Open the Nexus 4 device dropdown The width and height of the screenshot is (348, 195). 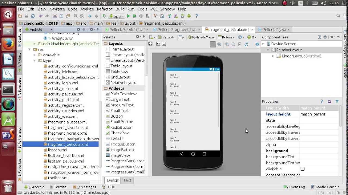pos(167,37)
